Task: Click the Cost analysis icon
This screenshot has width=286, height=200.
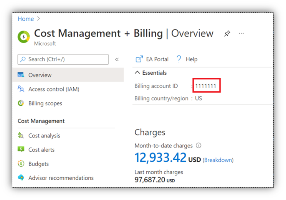Action: point(21,136)
